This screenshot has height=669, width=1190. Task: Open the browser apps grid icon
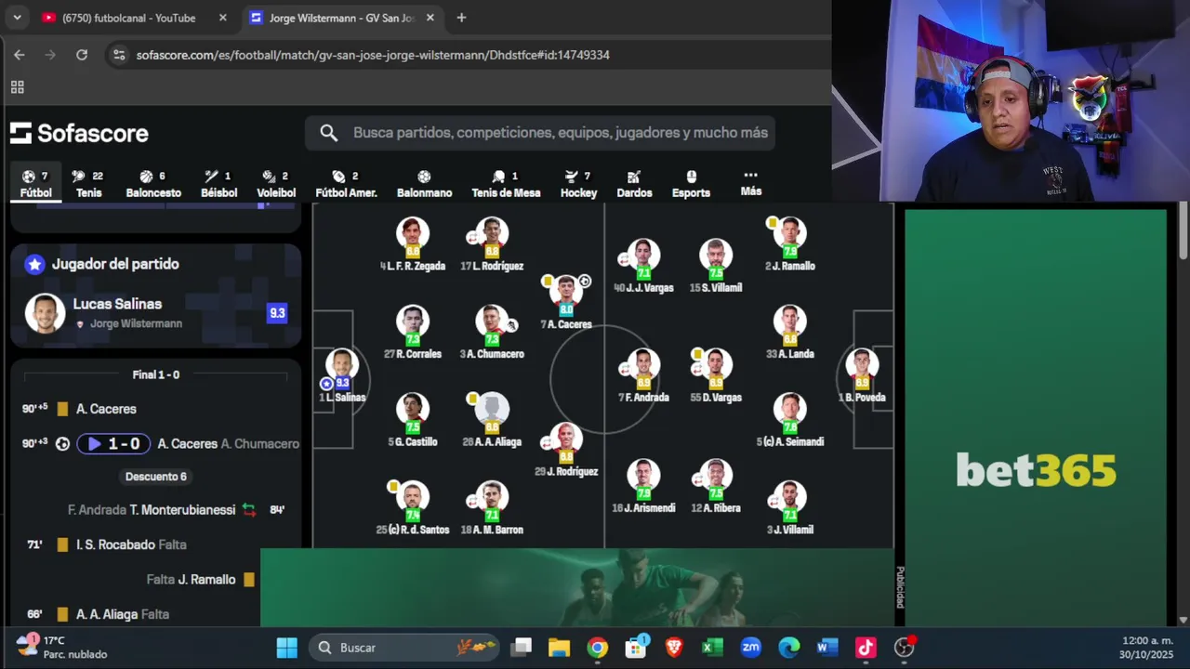click(17, 87)
